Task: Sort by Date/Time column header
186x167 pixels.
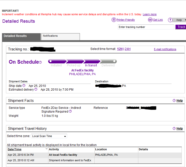Action: pyautogui.click(x=14, y=149)
